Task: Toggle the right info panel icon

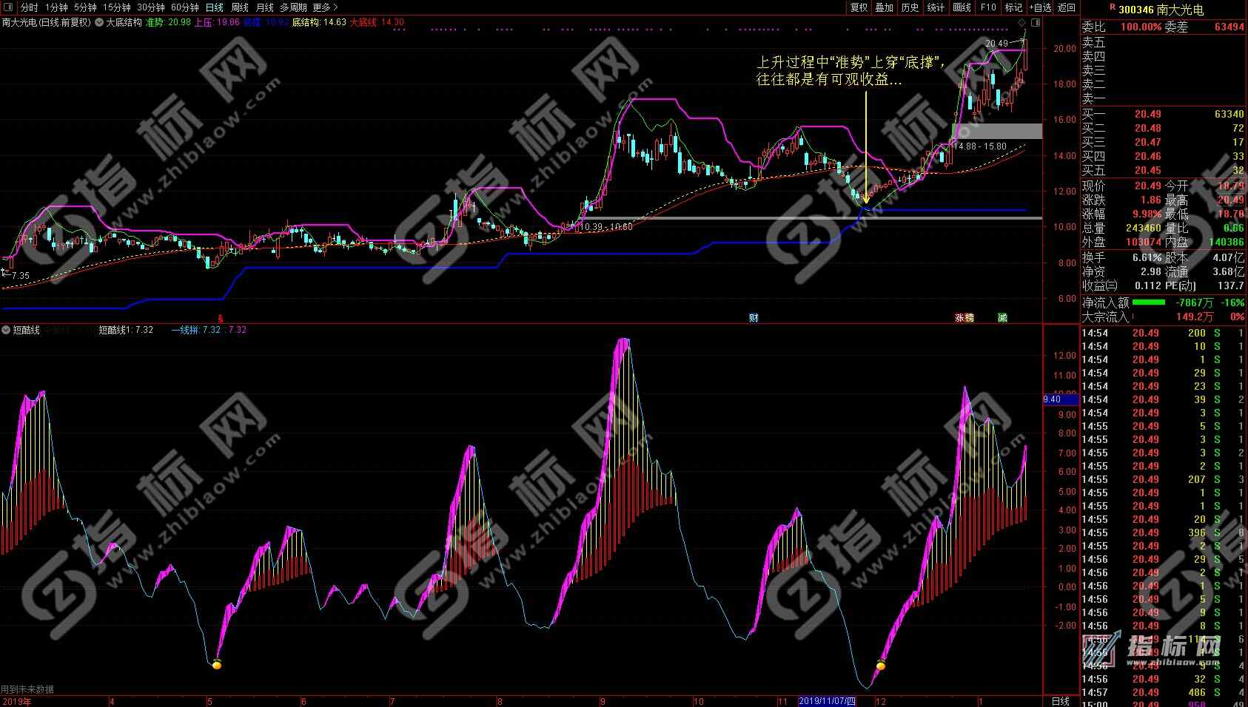Action: point(1036,23)
